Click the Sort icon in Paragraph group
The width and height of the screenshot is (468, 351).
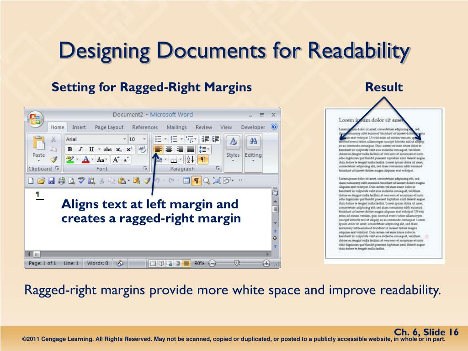coord(190,159)
